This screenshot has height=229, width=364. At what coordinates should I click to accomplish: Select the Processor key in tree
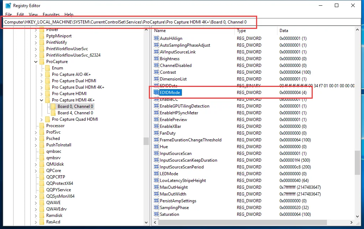(x=55, y=125)
